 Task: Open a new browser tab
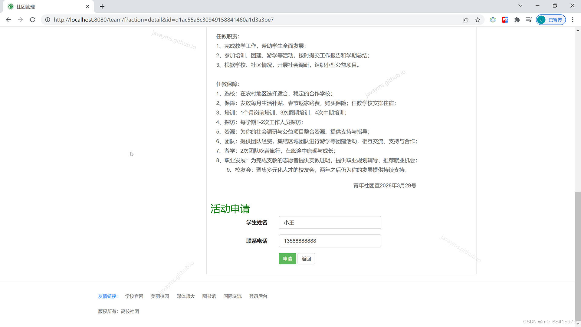coord(102,6)
